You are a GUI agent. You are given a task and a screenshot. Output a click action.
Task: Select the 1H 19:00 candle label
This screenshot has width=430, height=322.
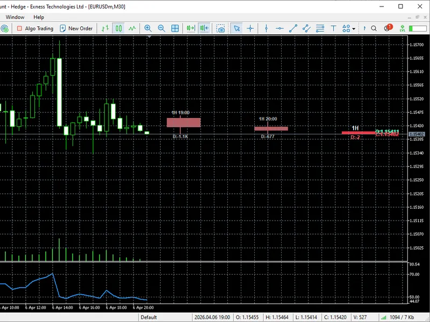pyautogui.click(x=181, y=113)
